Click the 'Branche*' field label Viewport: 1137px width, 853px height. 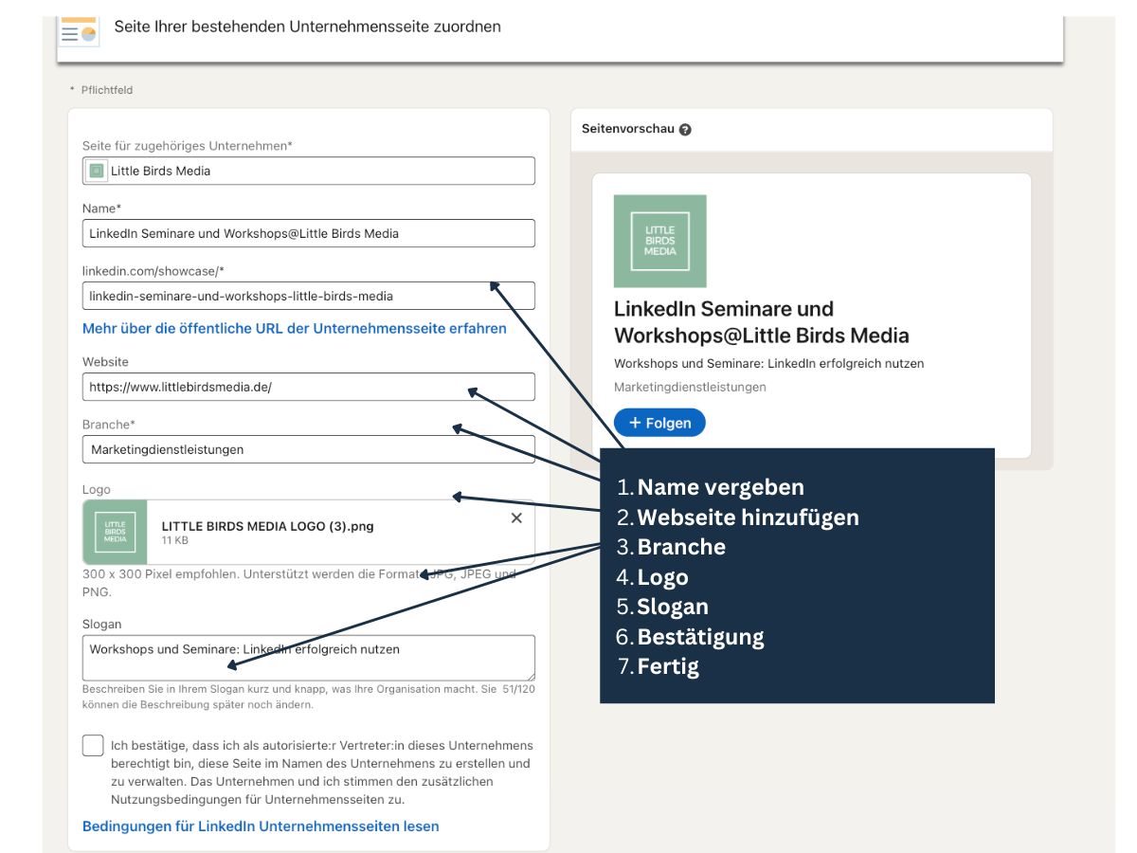click(109, 425)
